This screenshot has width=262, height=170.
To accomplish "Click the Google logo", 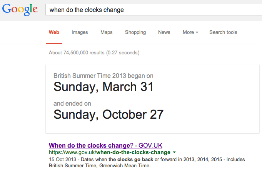I will click(x=20, y=10).
